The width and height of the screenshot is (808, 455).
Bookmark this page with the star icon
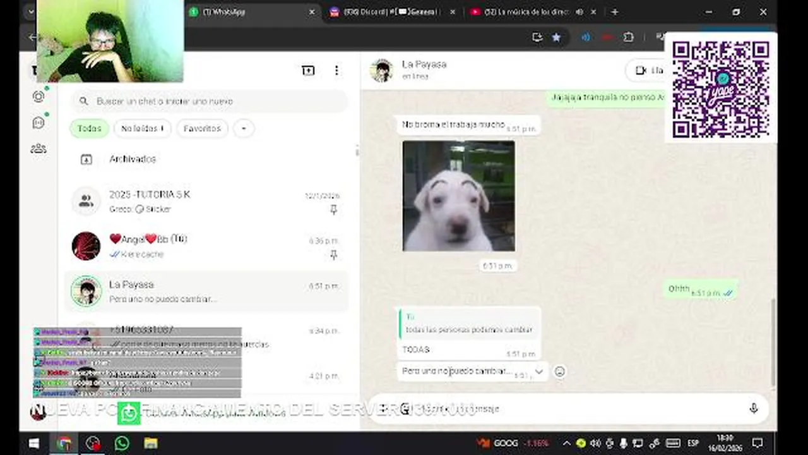point(556,37)
